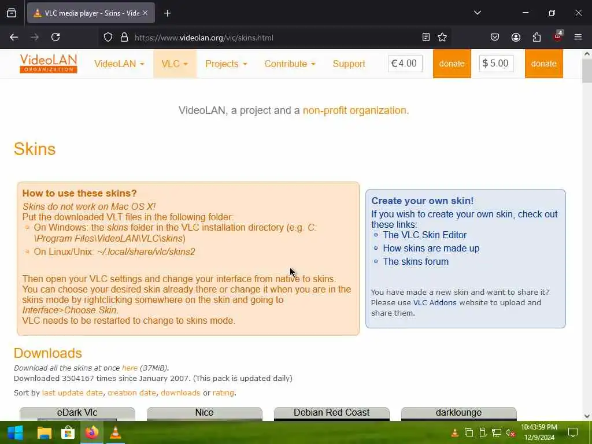Open the notification center icon

point(573,432)
